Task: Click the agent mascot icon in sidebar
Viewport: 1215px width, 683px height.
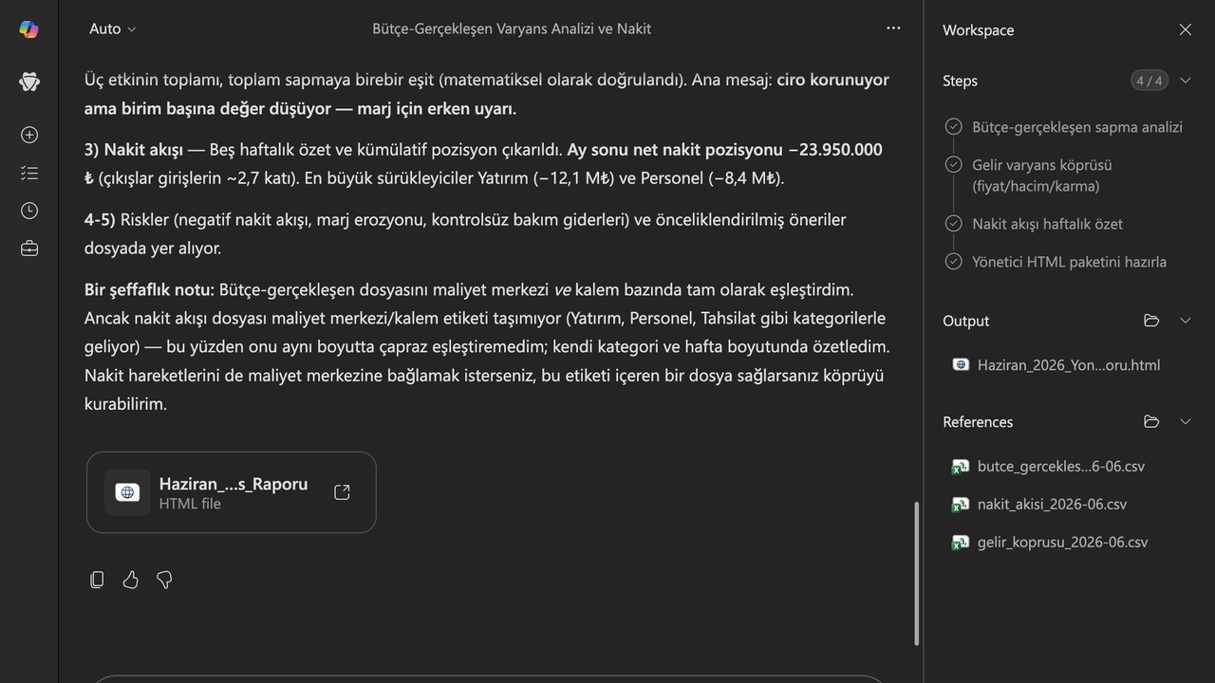Action: tap(29, 82)
